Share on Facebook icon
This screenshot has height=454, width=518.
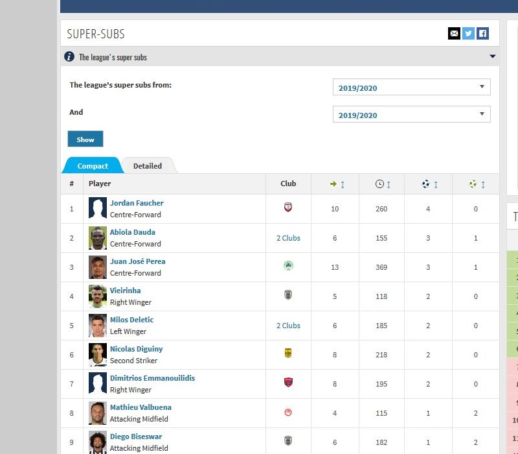[482, 34]
